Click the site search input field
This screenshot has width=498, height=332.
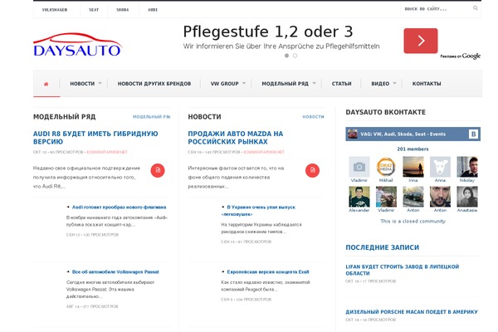(x=437, y=9)
